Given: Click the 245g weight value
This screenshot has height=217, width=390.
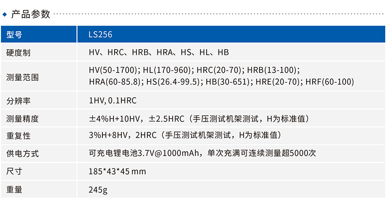Looking at the screenshot, I should [98, 189].
